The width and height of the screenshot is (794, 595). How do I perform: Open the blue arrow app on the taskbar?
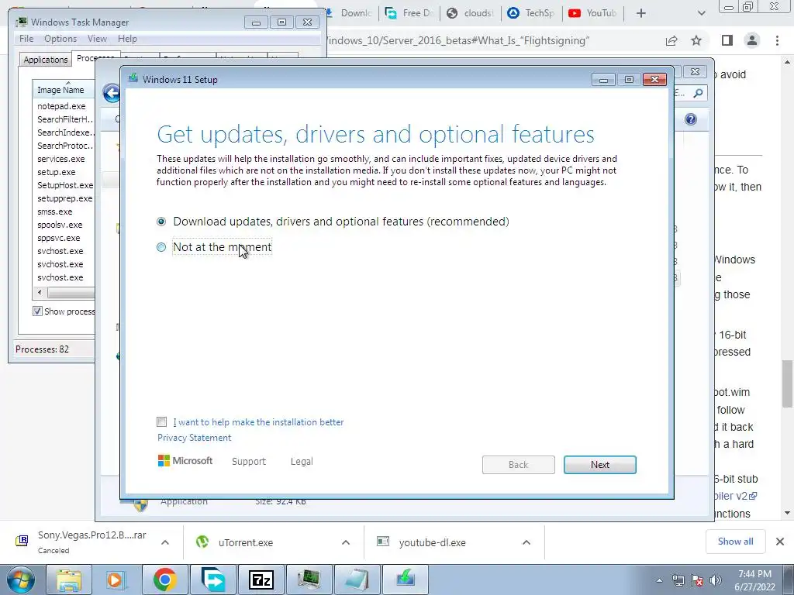pos(212,580)
